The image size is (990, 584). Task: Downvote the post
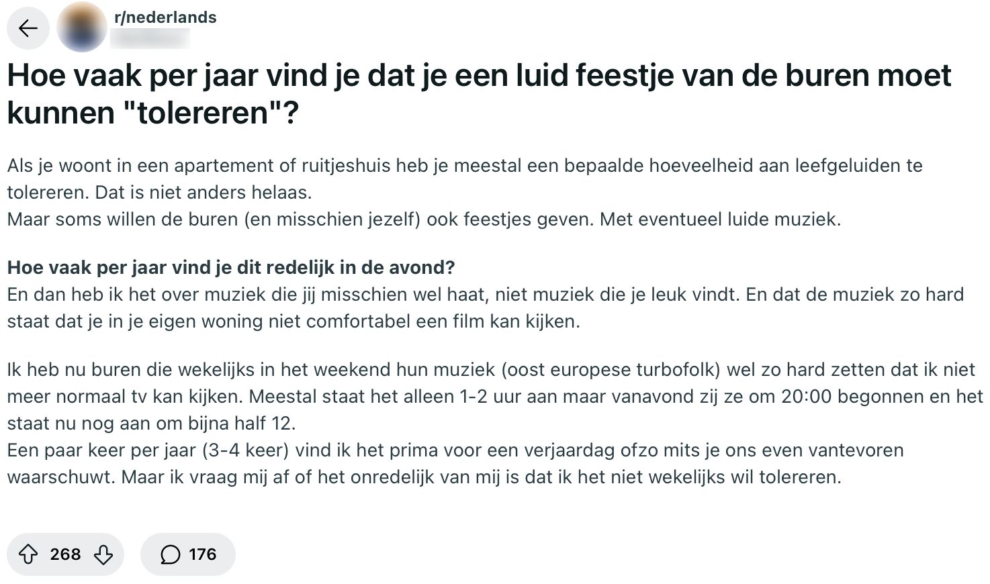click(103, 554)
